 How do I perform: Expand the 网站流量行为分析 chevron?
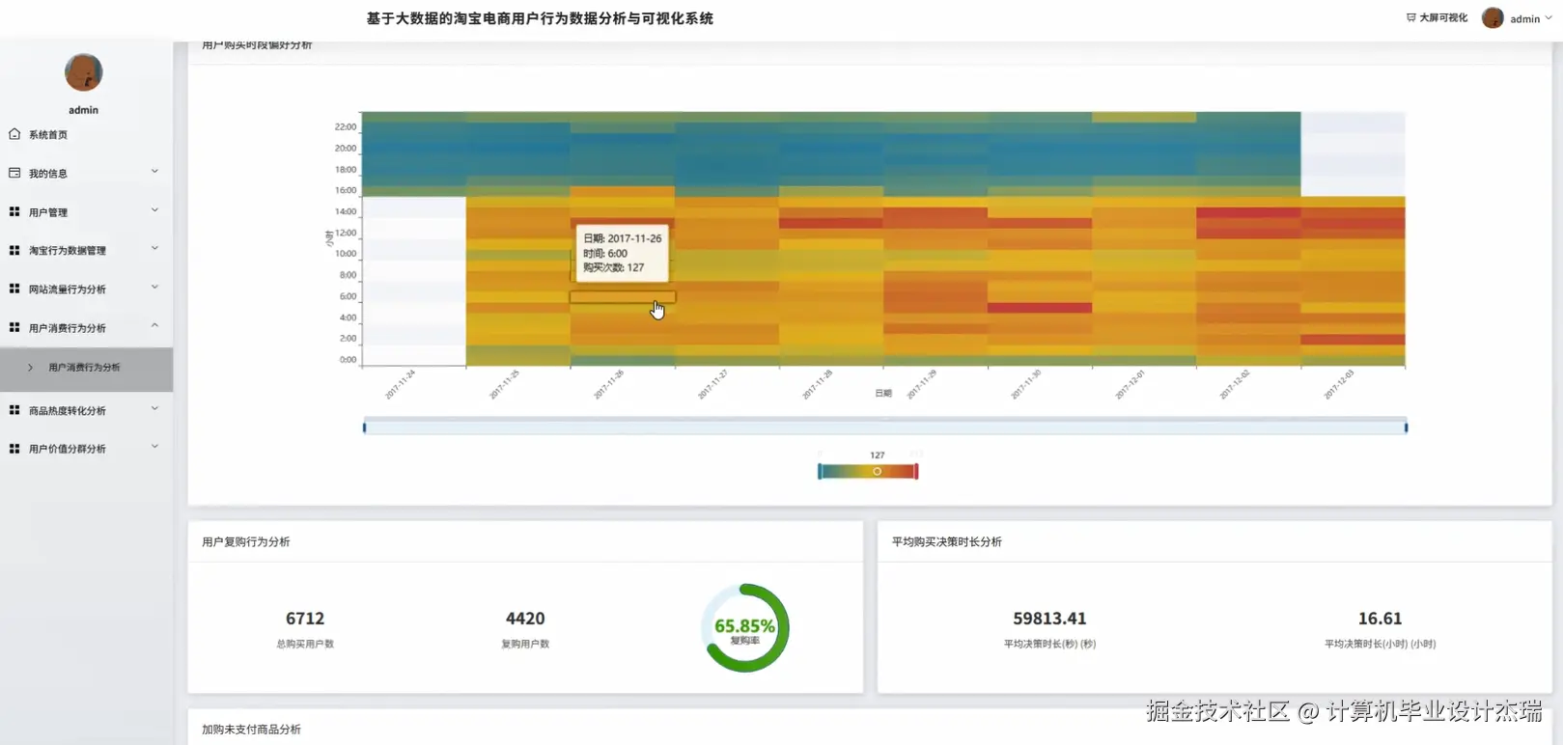tap(154, 288)
